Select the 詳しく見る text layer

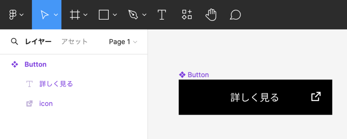click(x=56, y=84)
